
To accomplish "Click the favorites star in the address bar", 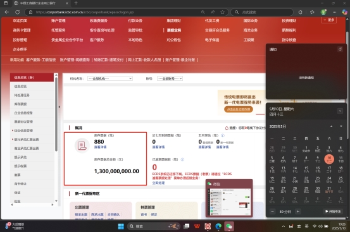I will point(222,12).
